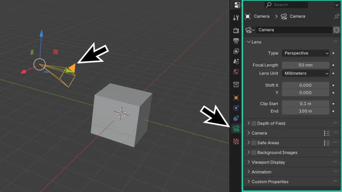Screen dimensions: 342x192
Task: Open the Properties editor type selector icon
Action: point(237,5)
